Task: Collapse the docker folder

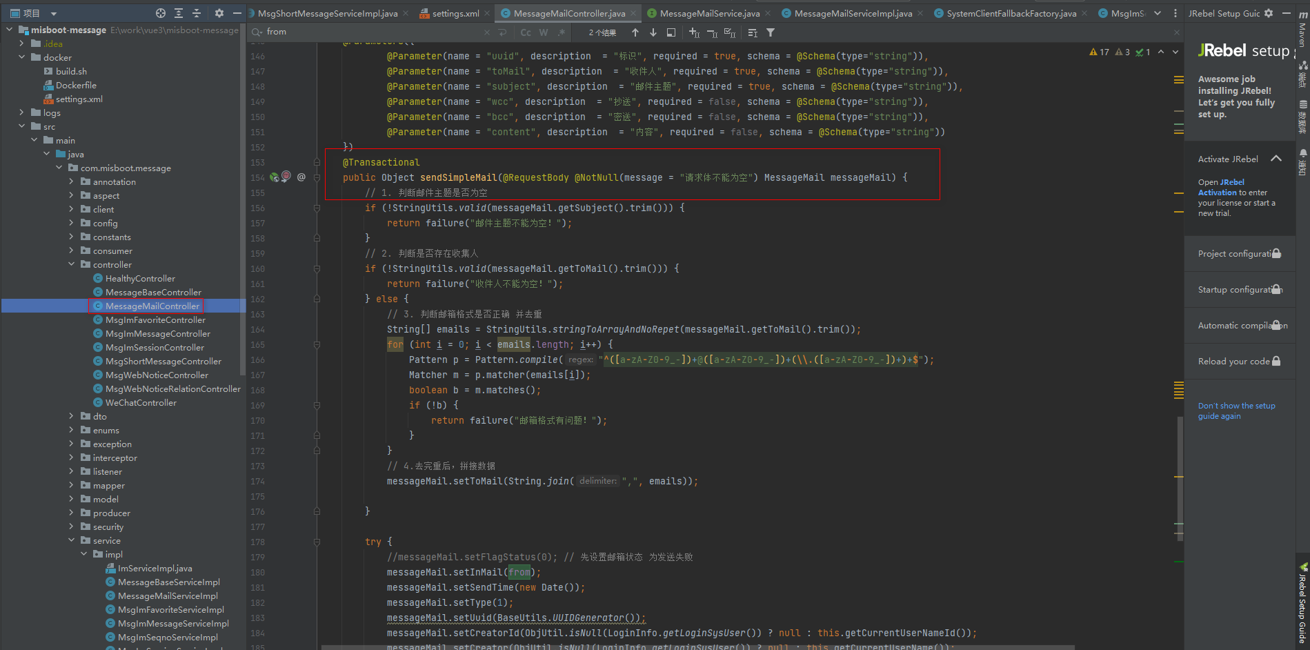Action: click(x=21, y=57)
